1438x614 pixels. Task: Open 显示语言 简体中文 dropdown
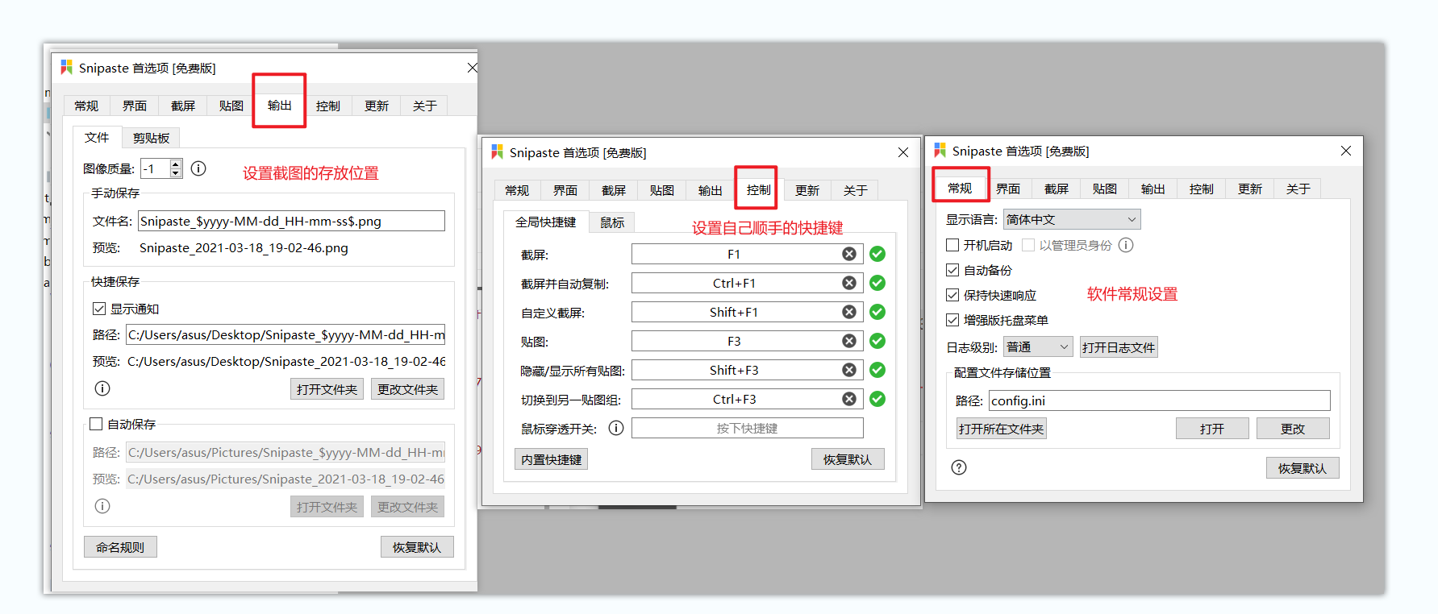coord(1072,219)
